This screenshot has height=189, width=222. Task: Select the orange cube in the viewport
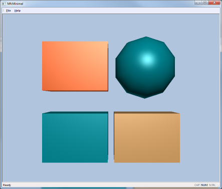tap(75, 66)
